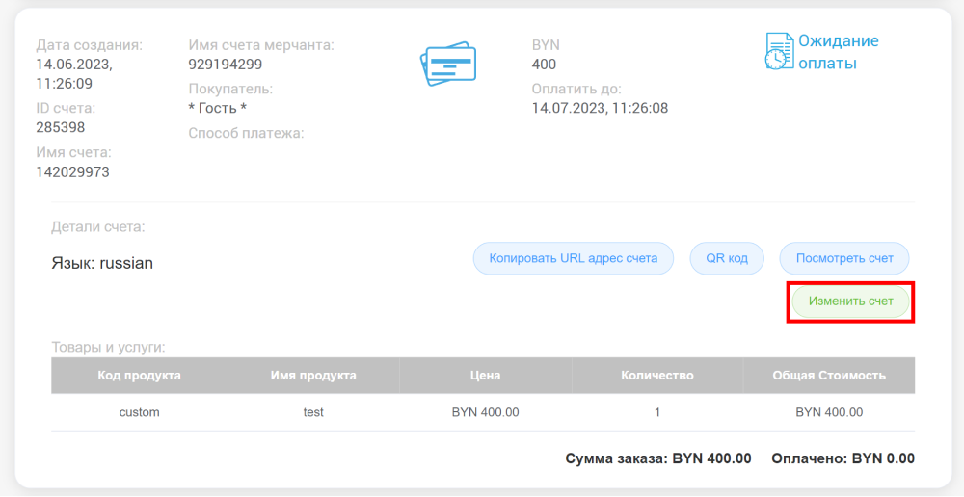964x497 pixels.
Task: Select the merchant account name 929194299
Action: [x=225, y=65]
